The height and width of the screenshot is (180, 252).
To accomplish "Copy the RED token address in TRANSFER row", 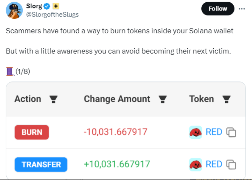I will tap(231, 164).
